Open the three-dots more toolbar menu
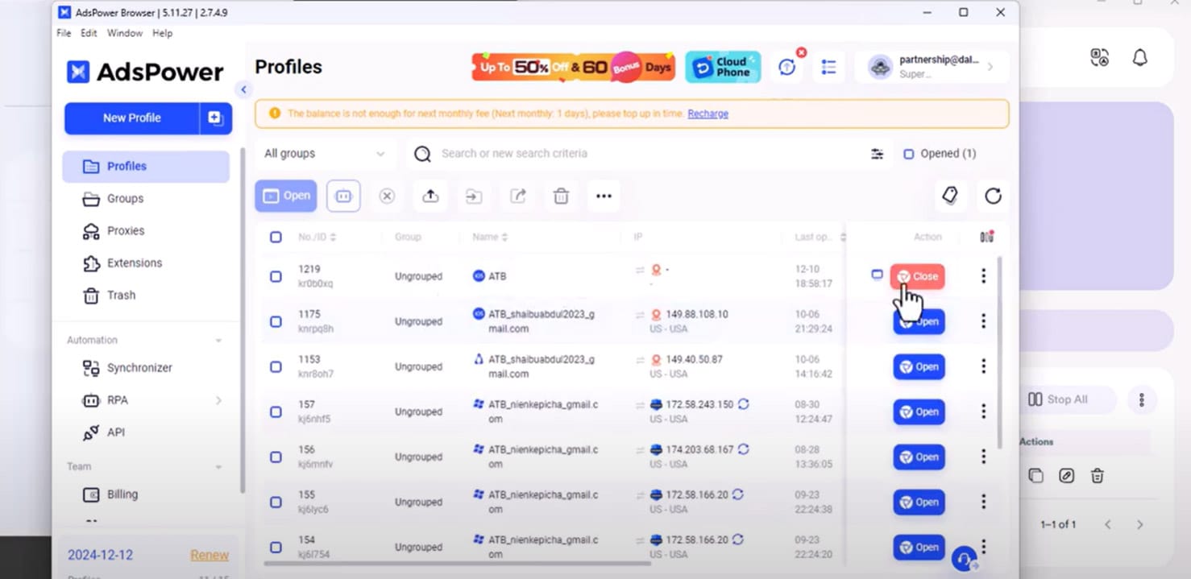Screen dimensions: 1191x579 [x=604, y=196]
